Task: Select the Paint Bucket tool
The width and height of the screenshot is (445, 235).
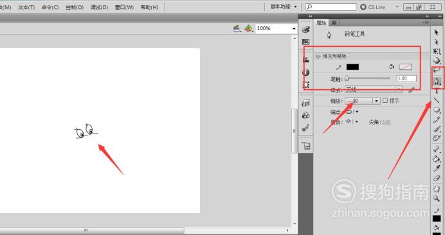Action: [x=437, y=159]
